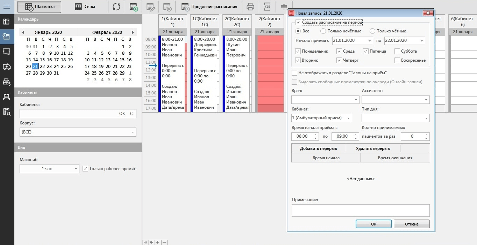
Task: Click the С clear button in Кабинеты field
Action: (131, 114)
